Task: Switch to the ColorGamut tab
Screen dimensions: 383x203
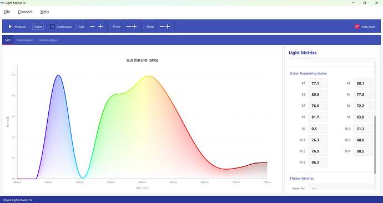Action: coord(24,40)
